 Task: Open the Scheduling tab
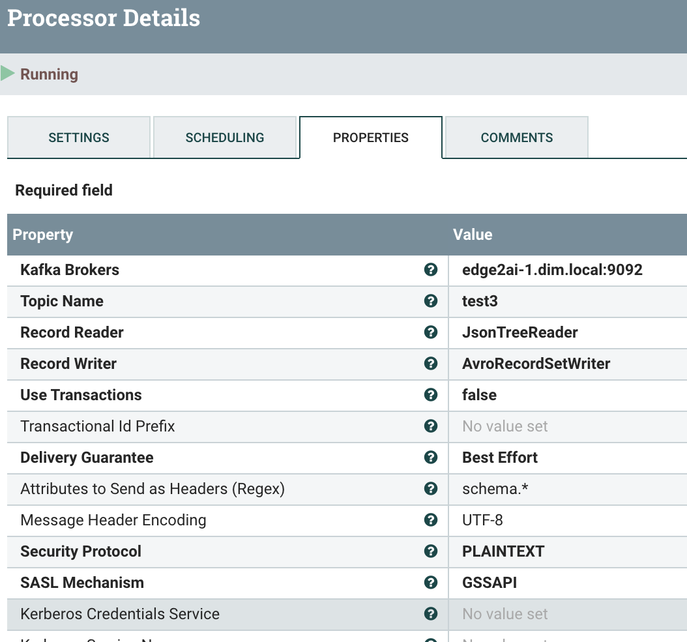(x=225, y=138)
